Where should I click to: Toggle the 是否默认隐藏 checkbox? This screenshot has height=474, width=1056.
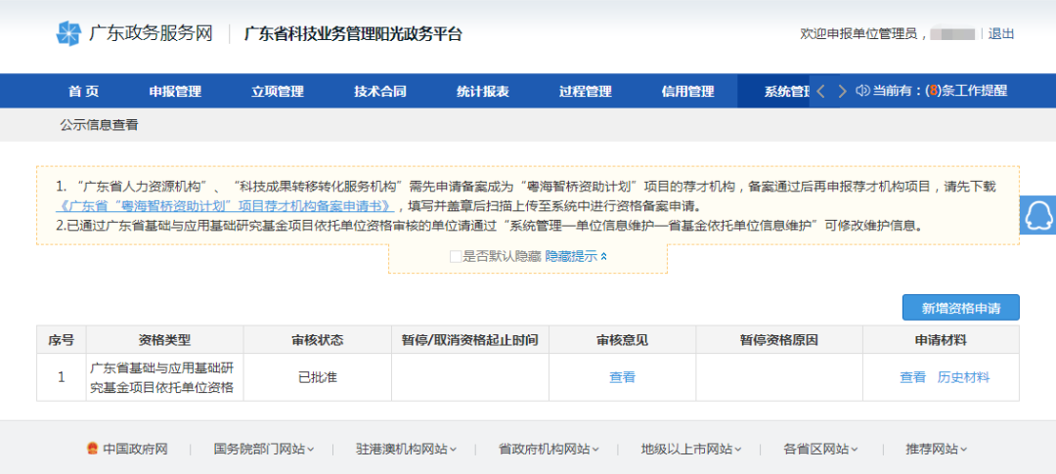(456, 256)
